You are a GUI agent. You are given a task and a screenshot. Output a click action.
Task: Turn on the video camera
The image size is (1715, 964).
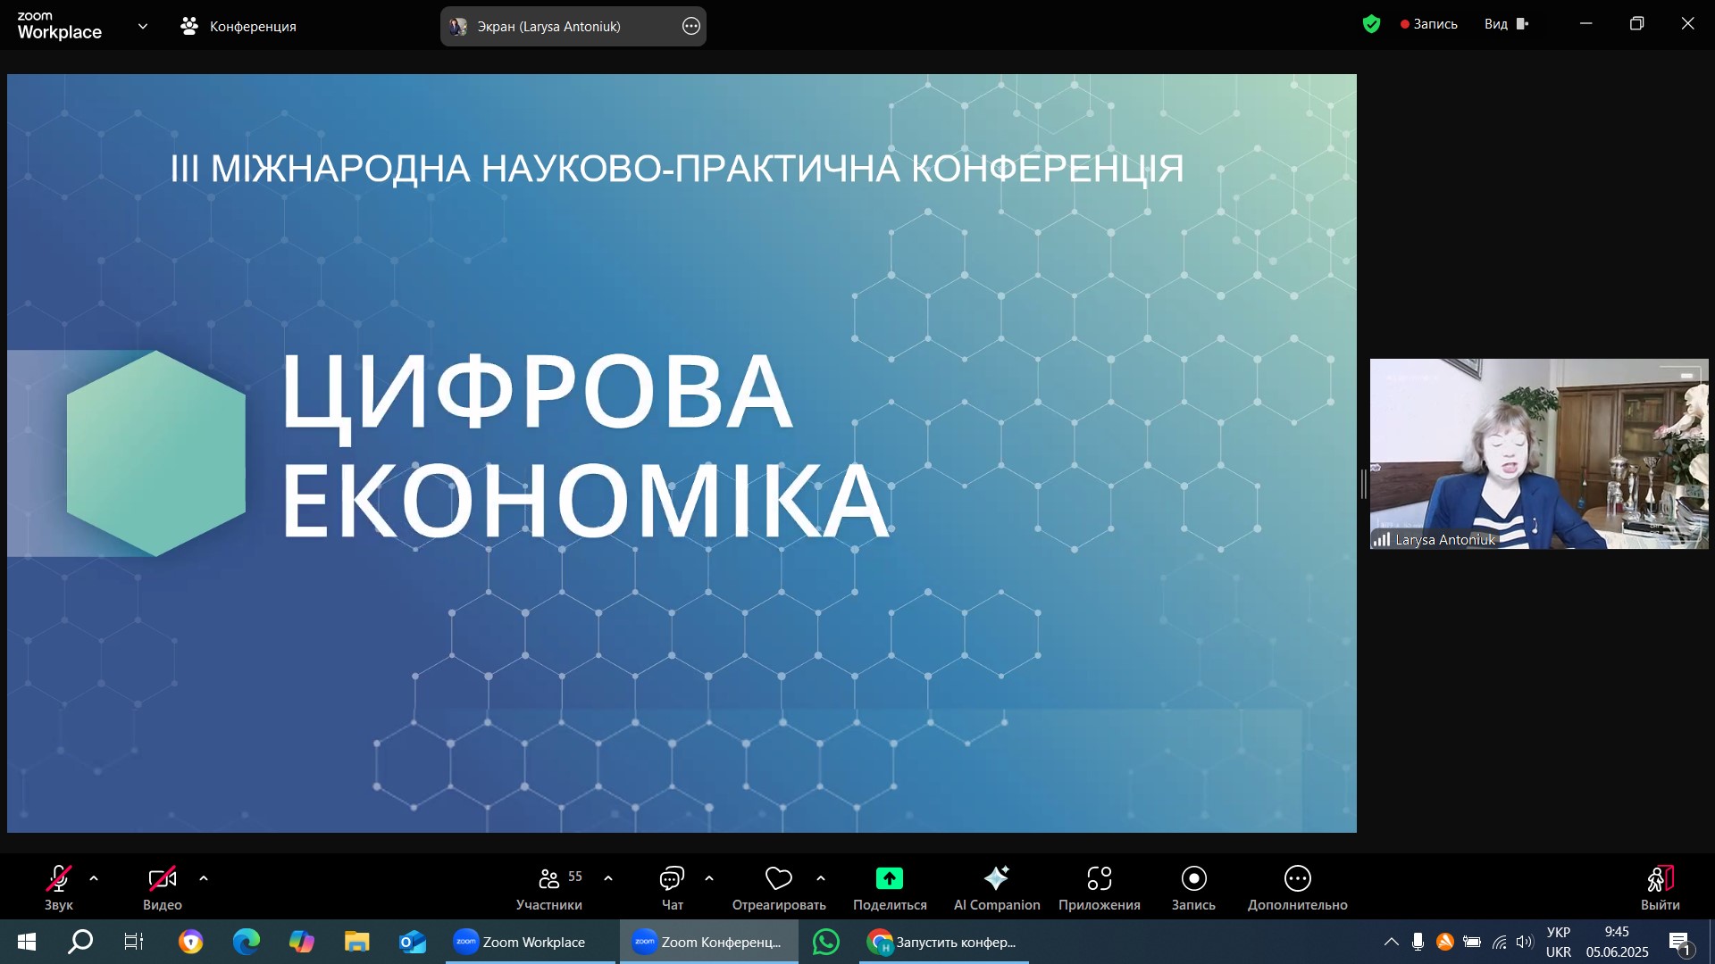[162, 879]
